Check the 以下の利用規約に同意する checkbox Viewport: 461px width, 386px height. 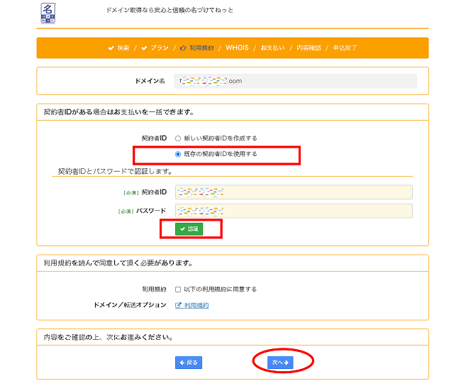(178, 289)
